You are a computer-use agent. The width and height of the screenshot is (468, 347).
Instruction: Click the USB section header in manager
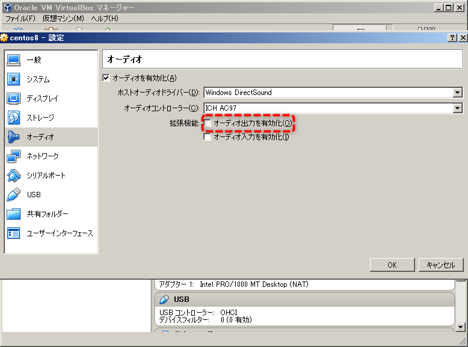[304, 299]
